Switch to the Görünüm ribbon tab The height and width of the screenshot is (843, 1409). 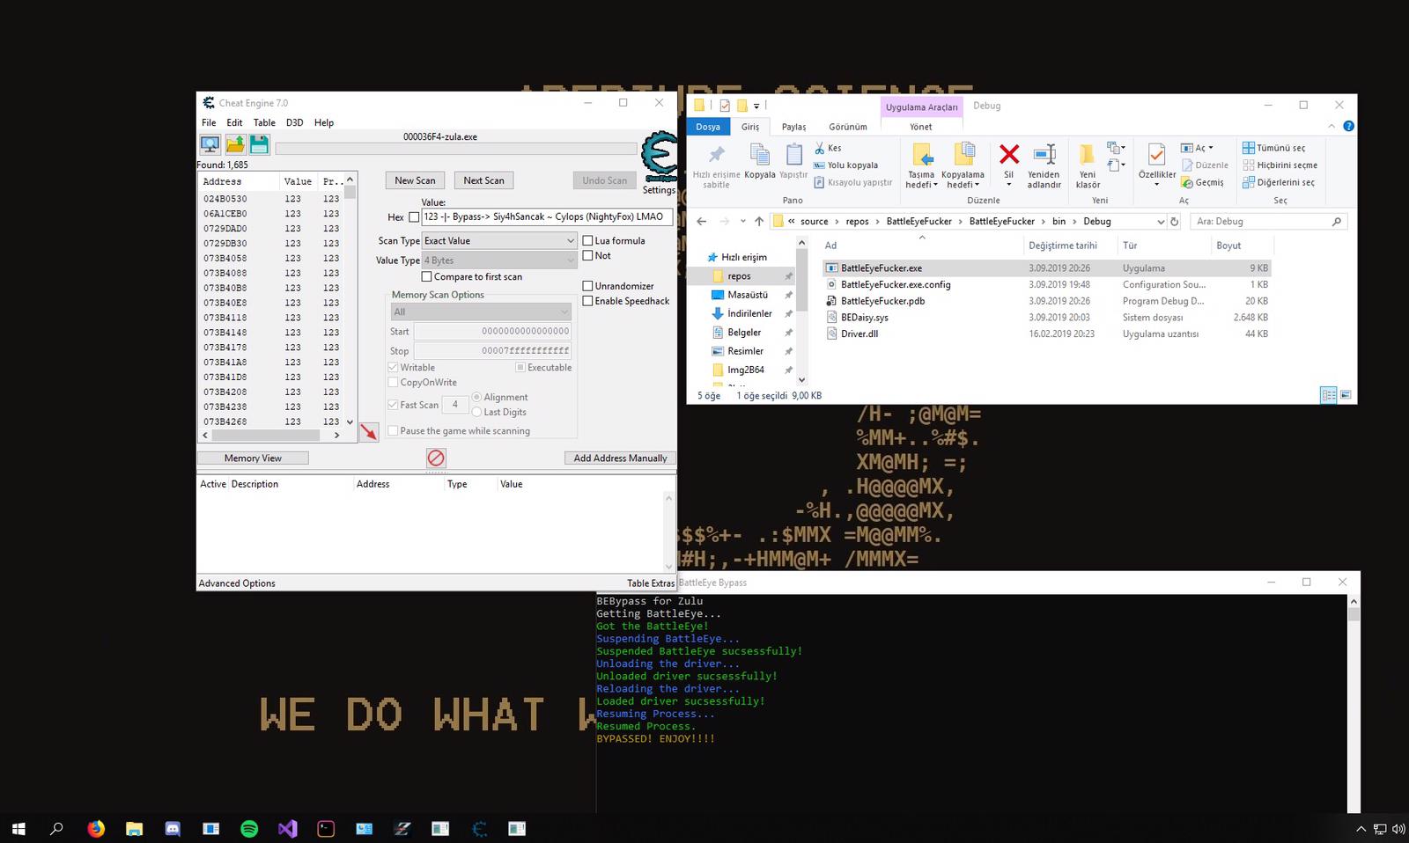[x=847, y=127]
